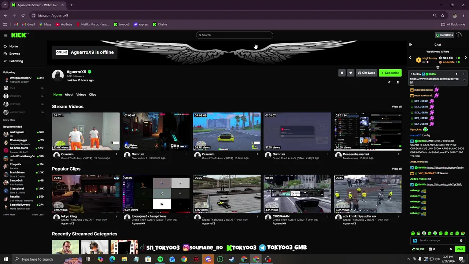Open options for 04:17:11 Oumrum video

click(117, 154)
